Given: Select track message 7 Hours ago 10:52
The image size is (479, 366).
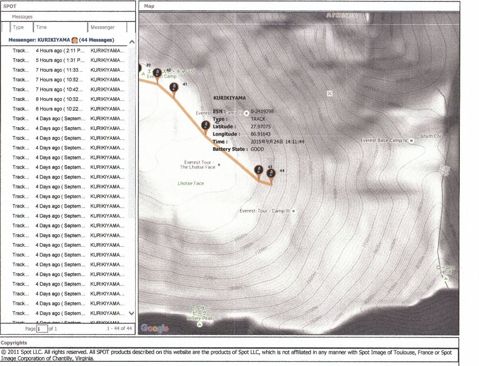Looking at the screenshot, I should coord(68,79).
